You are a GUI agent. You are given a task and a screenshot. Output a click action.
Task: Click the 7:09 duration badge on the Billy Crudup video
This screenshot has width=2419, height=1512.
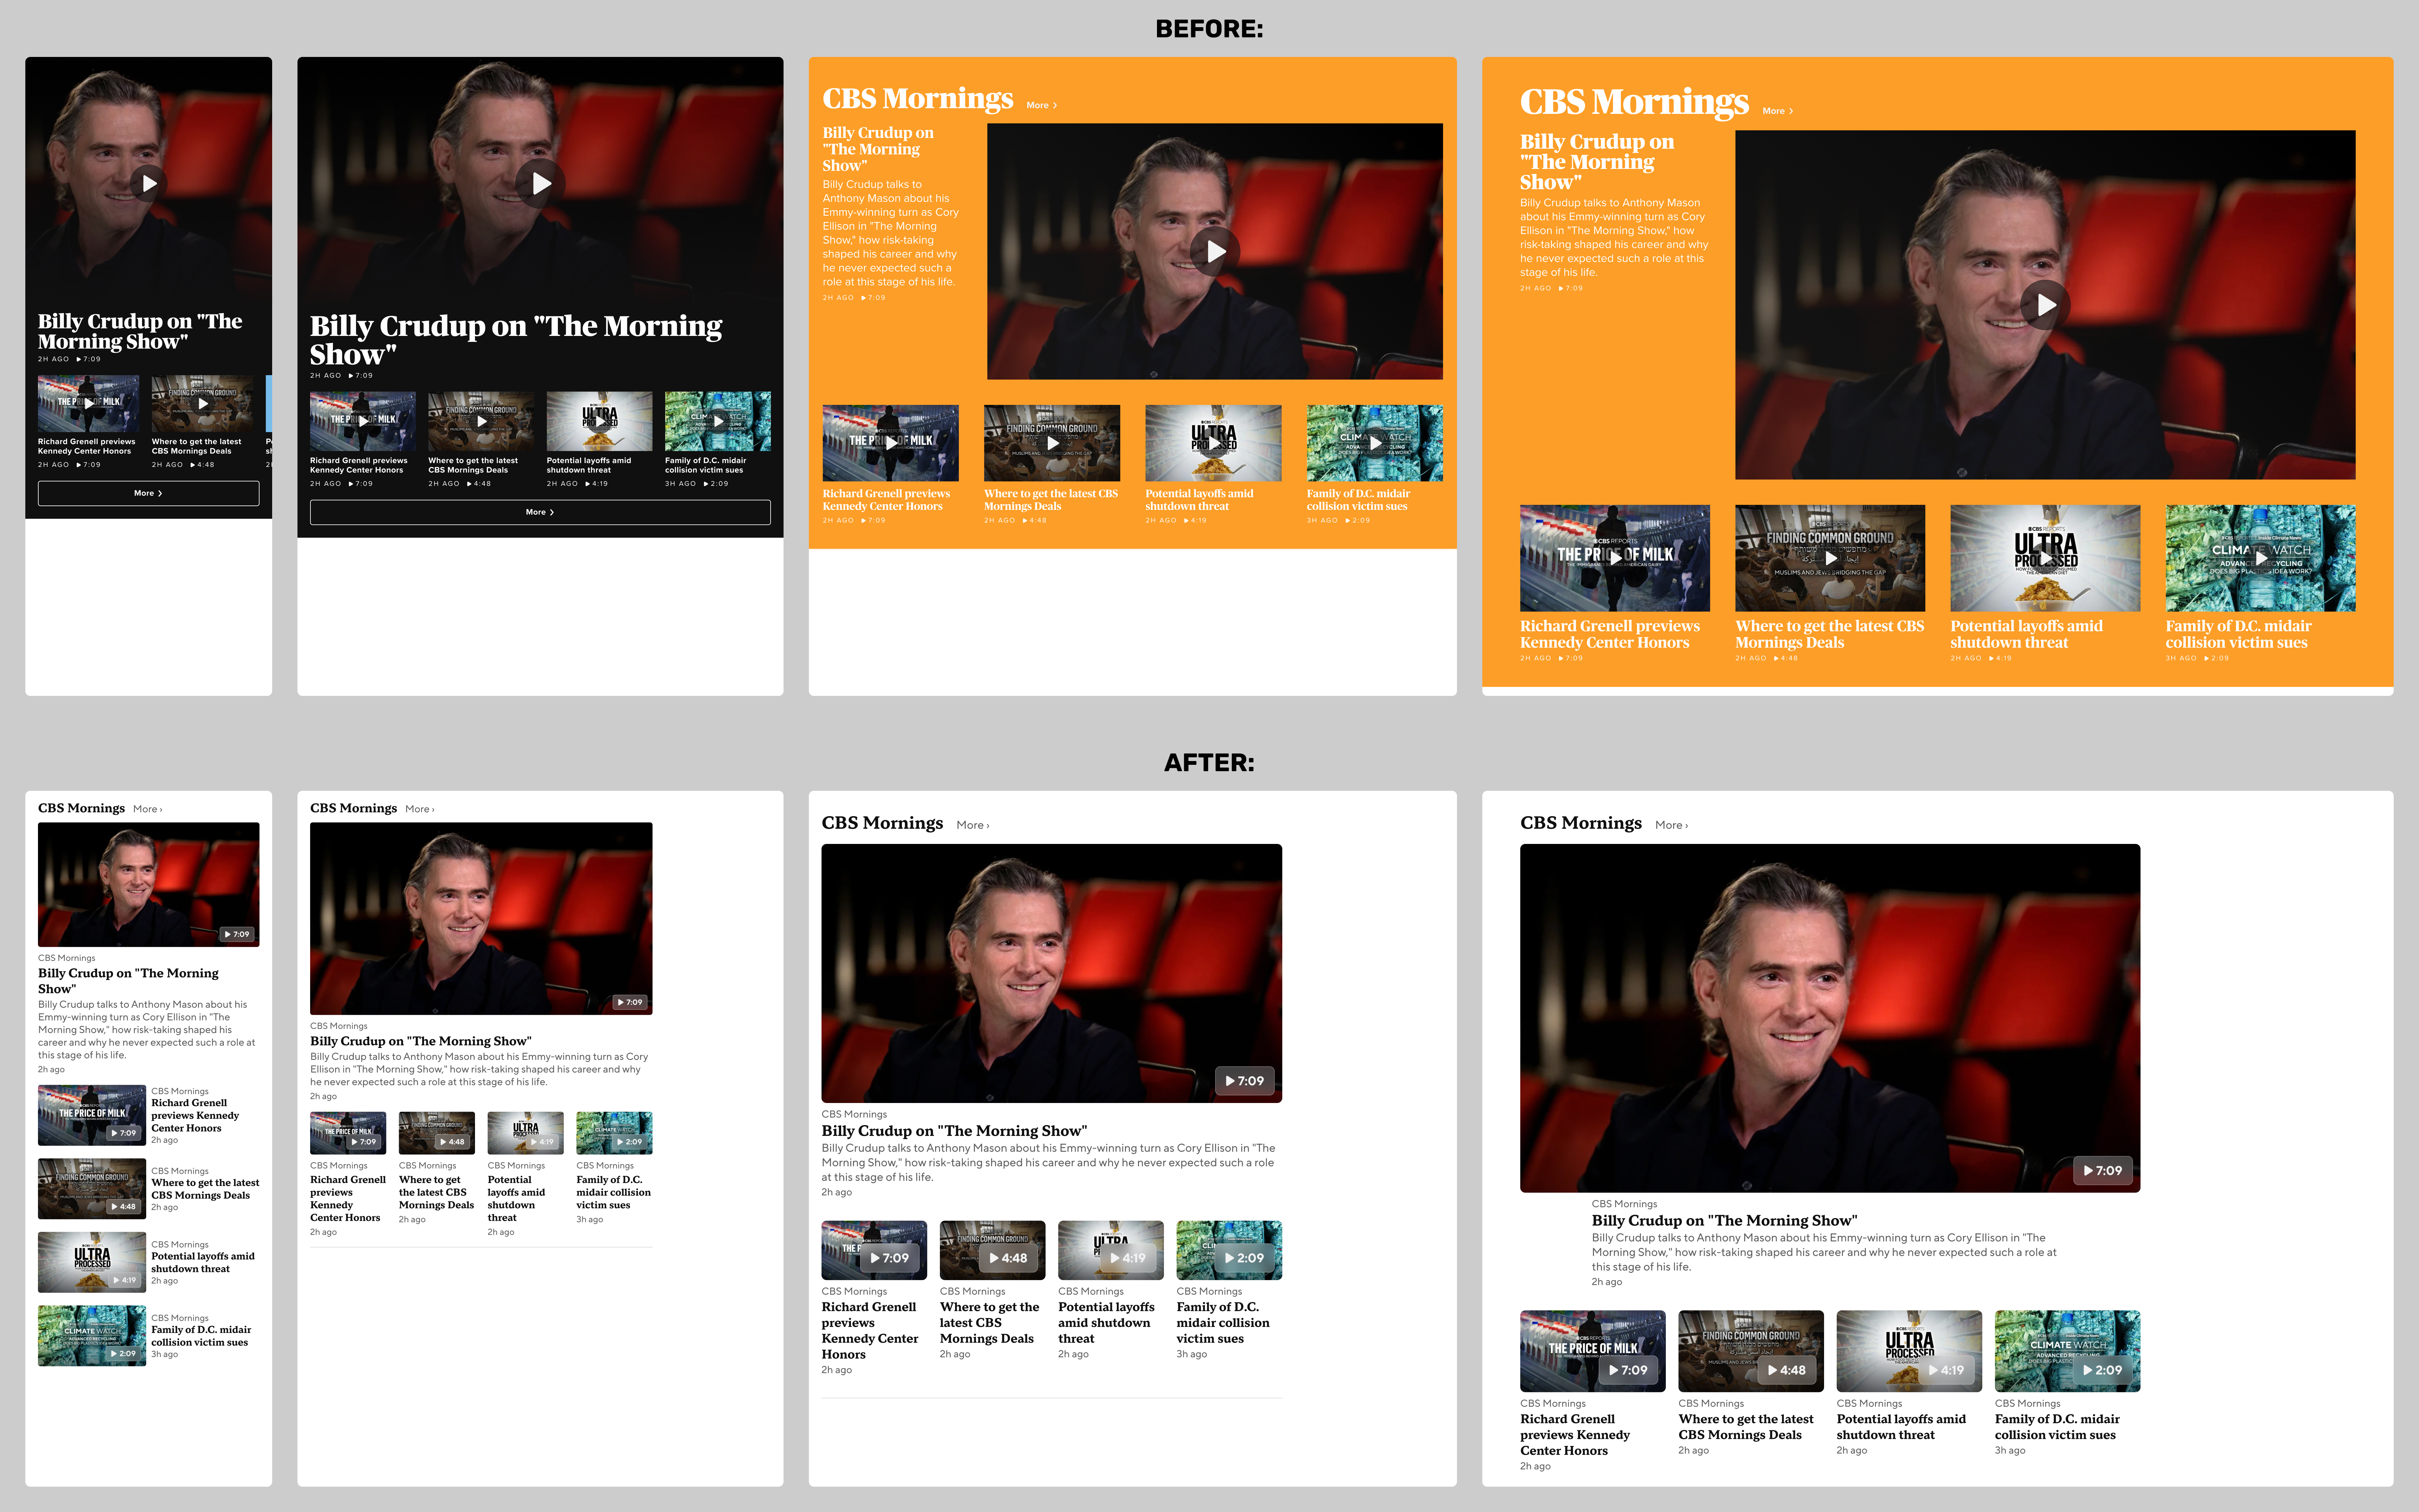pos(1243,1081)
